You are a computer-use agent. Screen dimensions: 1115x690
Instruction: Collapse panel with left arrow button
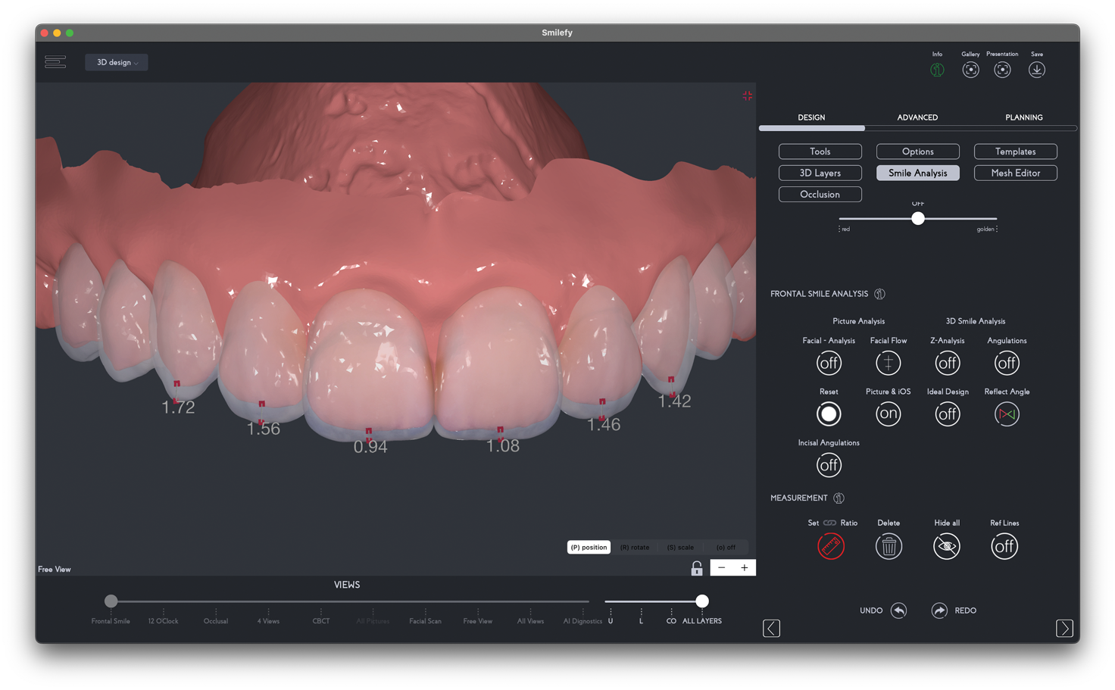[x=771, y=628]
